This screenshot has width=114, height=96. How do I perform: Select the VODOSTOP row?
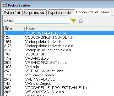59,54
